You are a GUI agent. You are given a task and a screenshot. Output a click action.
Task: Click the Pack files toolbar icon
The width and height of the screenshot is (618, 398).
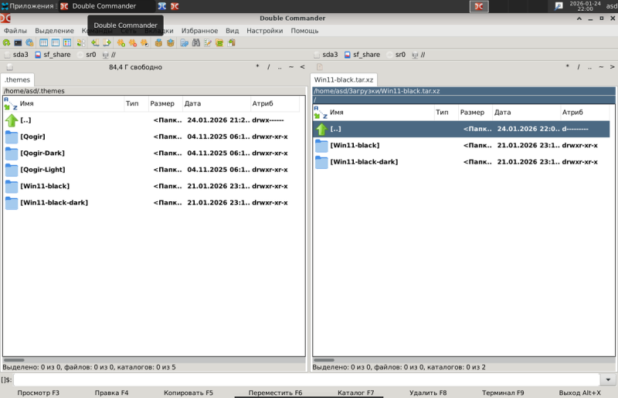158,43
